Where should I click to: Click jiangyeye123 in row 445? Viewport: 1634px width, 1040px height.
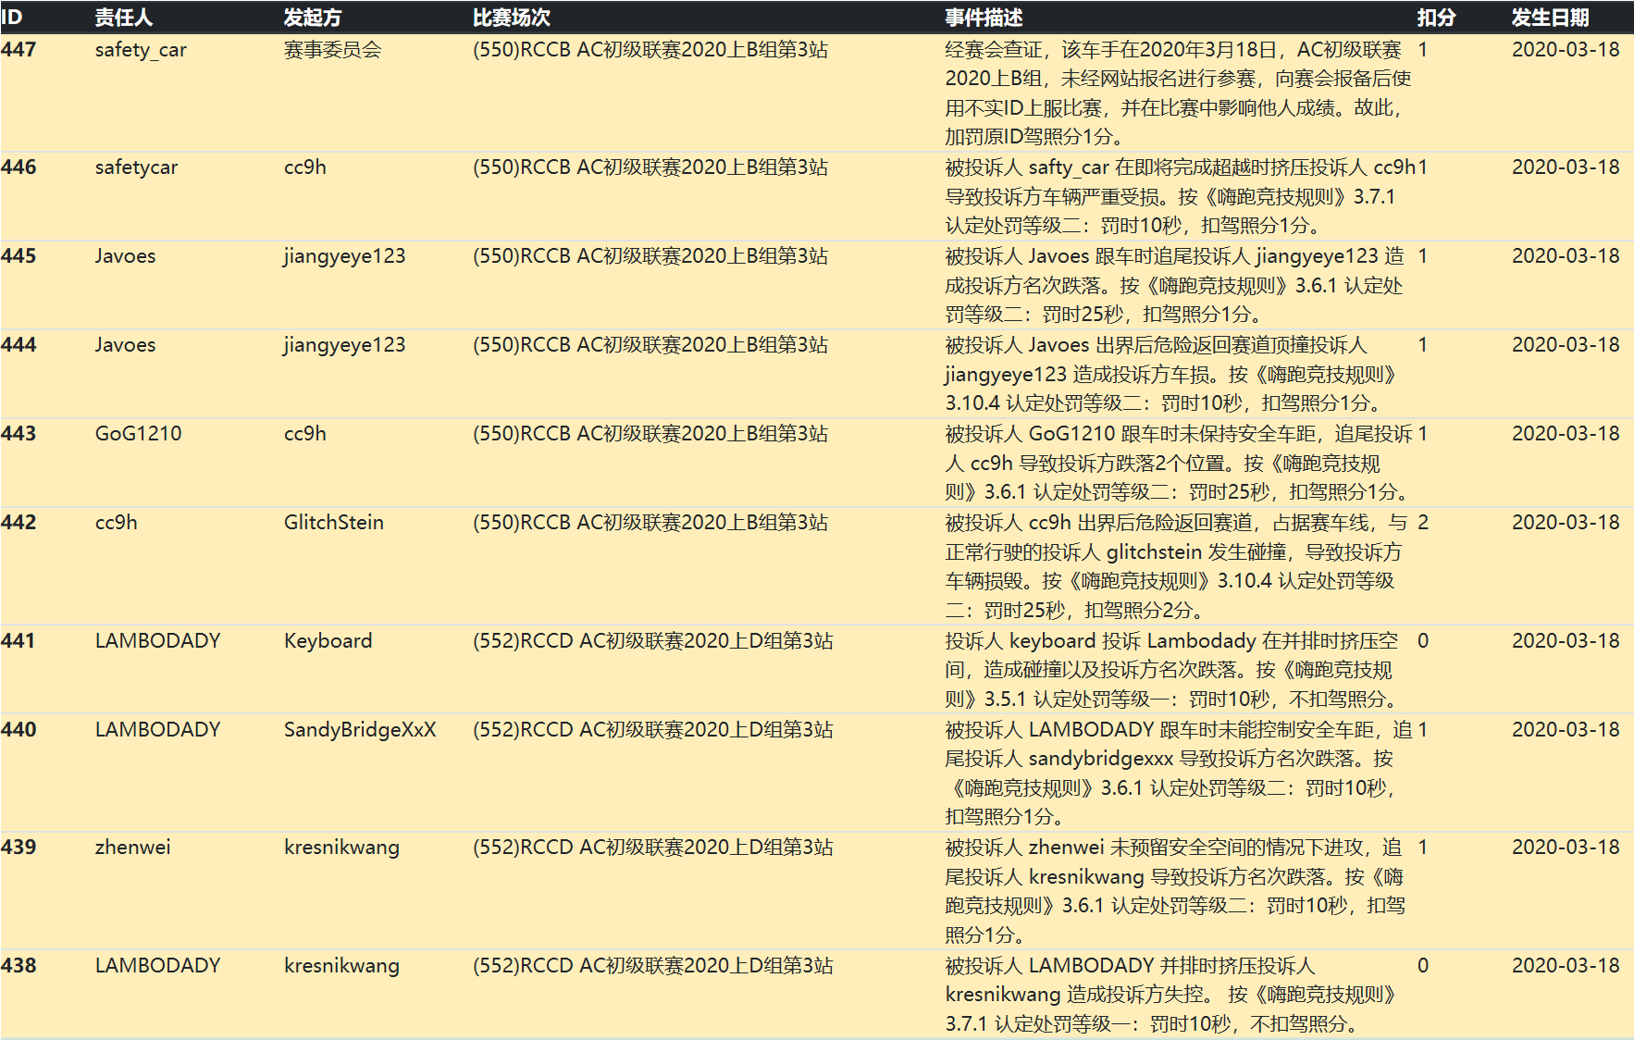coord(344,257)
